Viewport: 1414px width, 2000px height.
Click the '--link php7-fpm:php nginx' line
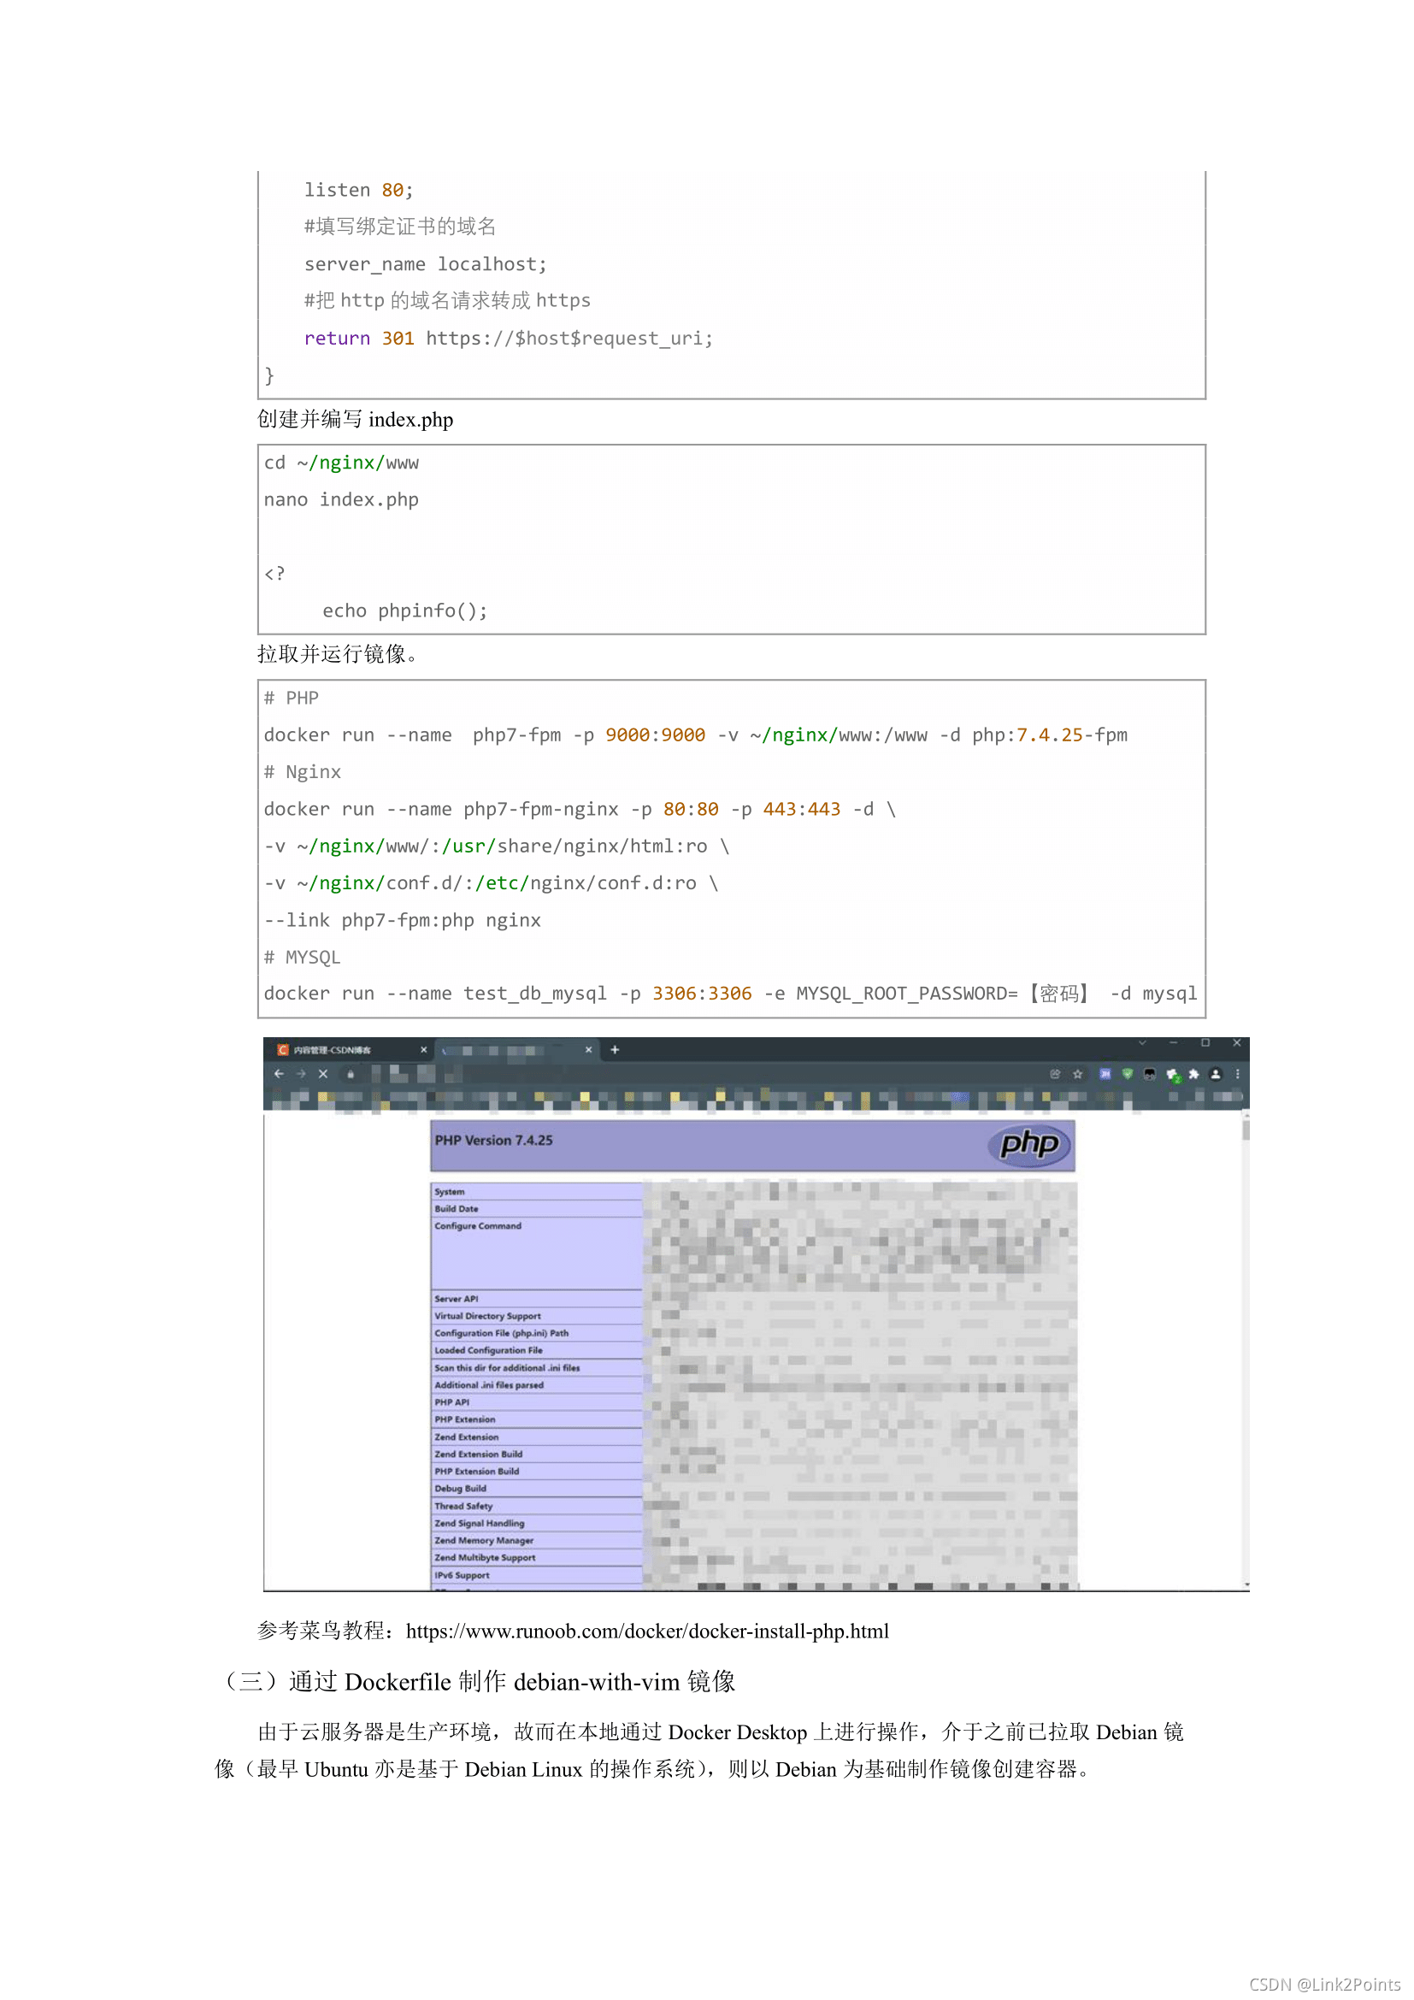point(404,920)
